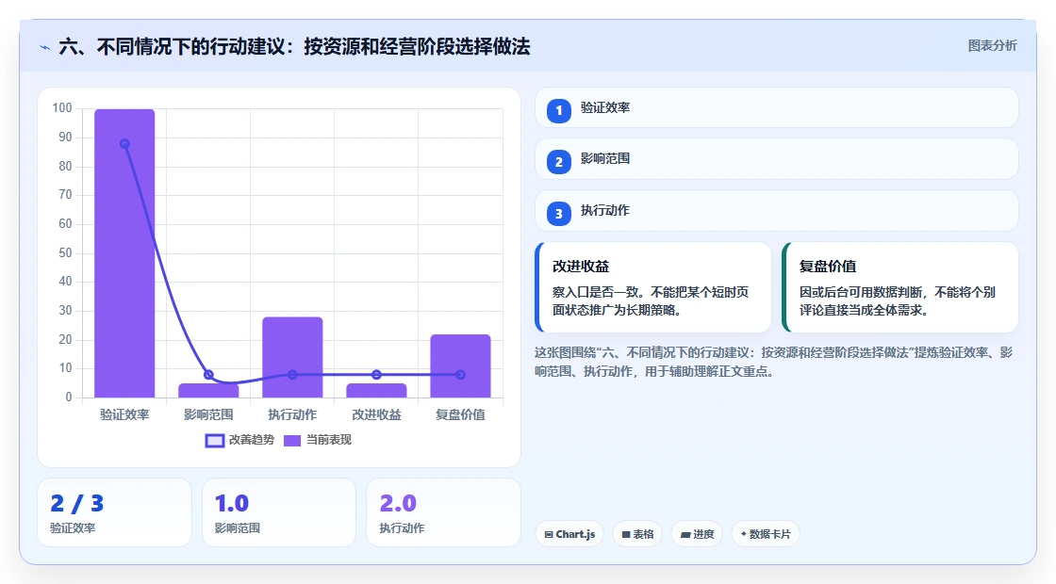Click the Chart.js tag chip
The height and width of the screenshot is (584, 1056).
[569, 534]
